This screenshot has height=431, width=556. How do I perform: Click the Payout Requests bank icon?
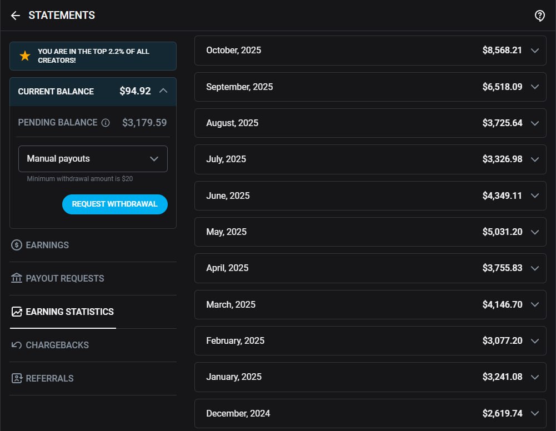coord(17,278)
